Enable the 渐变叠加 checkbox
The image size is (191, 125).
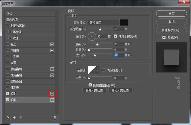point(8,75)
